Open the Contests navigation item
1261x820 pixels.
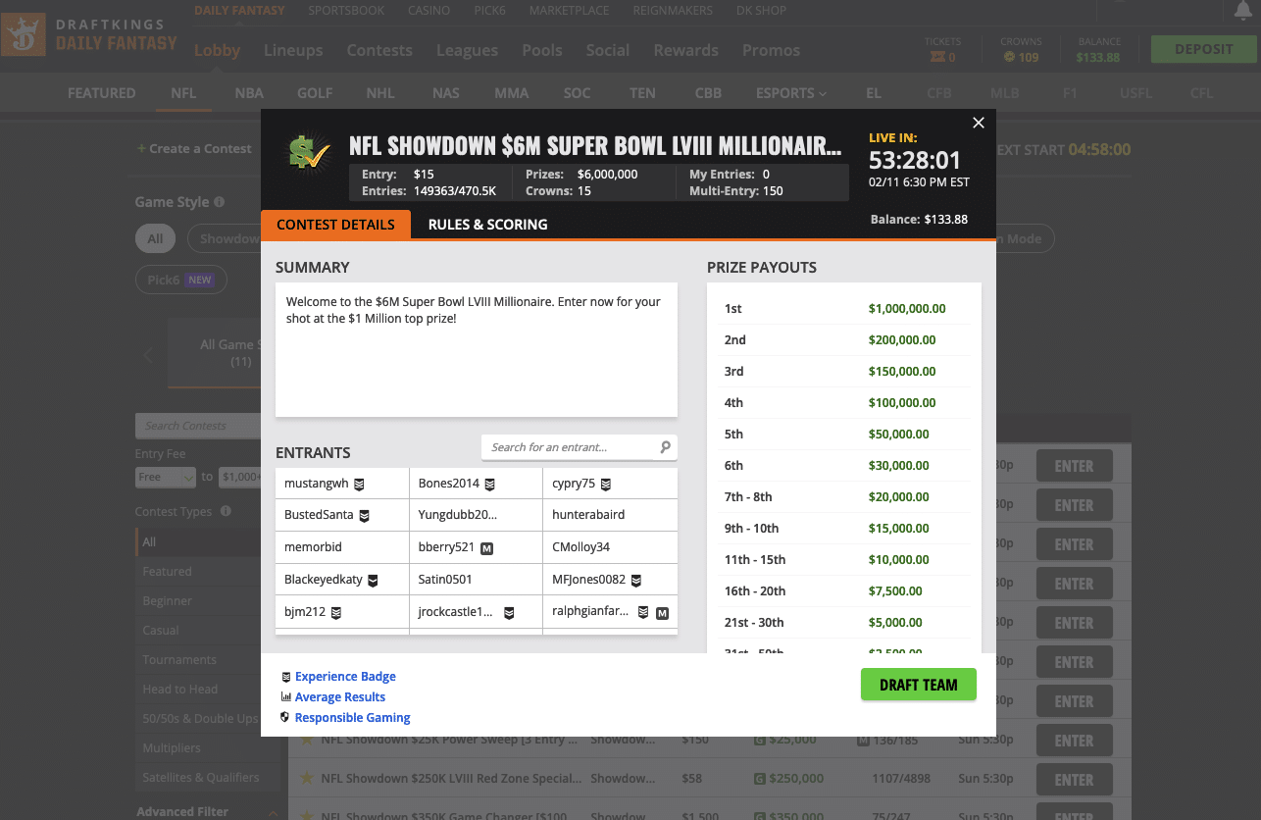point(379,50)
